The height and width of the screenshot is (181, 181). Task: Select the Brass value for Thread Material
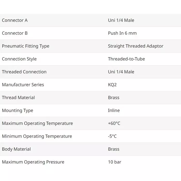point(114,98)
